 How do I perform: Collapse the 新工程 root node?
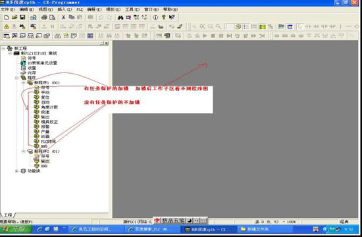click(x=3, y=48)
